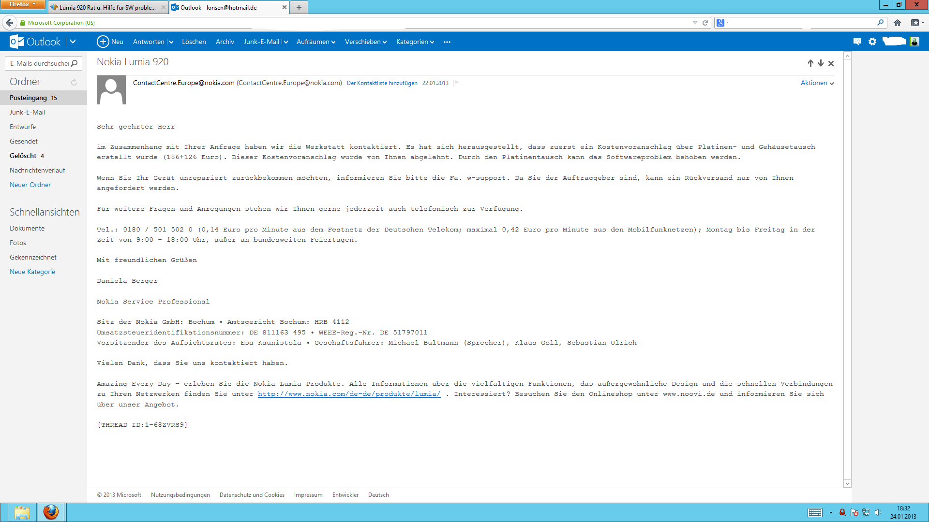This screenshot has height=522, width=929.
Task: Click Der Kontaktliste hinzufügen link
Action: (382, 83)
